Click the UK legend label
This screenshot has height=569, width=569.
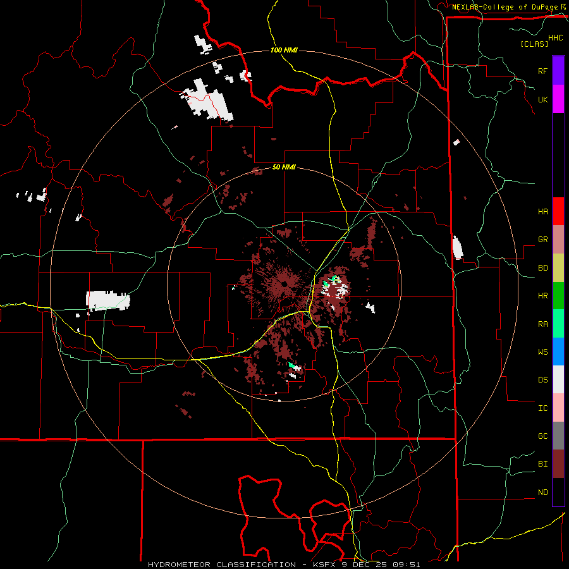coord(542,99)
